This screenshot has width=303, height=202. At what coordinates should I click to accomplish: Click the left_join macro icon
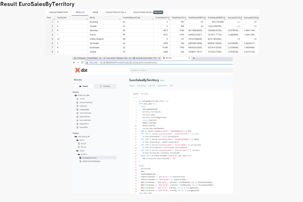79,147
